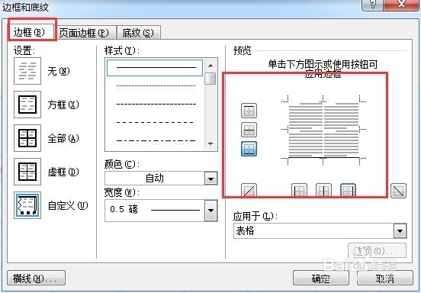Click the table preview diagram
This screenshot has width=421, height=293.
[x=323, y=130]
